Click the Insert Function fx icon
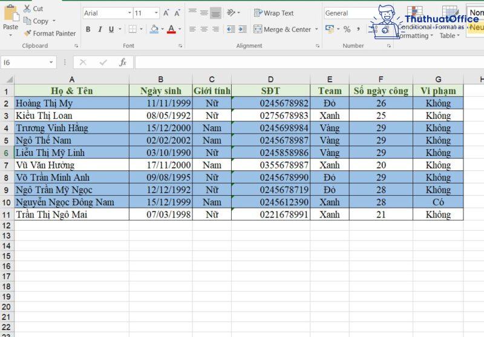Screen dimensions: 484x337 (123, 63)
